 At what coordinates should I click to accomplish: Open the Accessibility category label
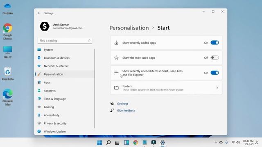(x=52, y=115)
